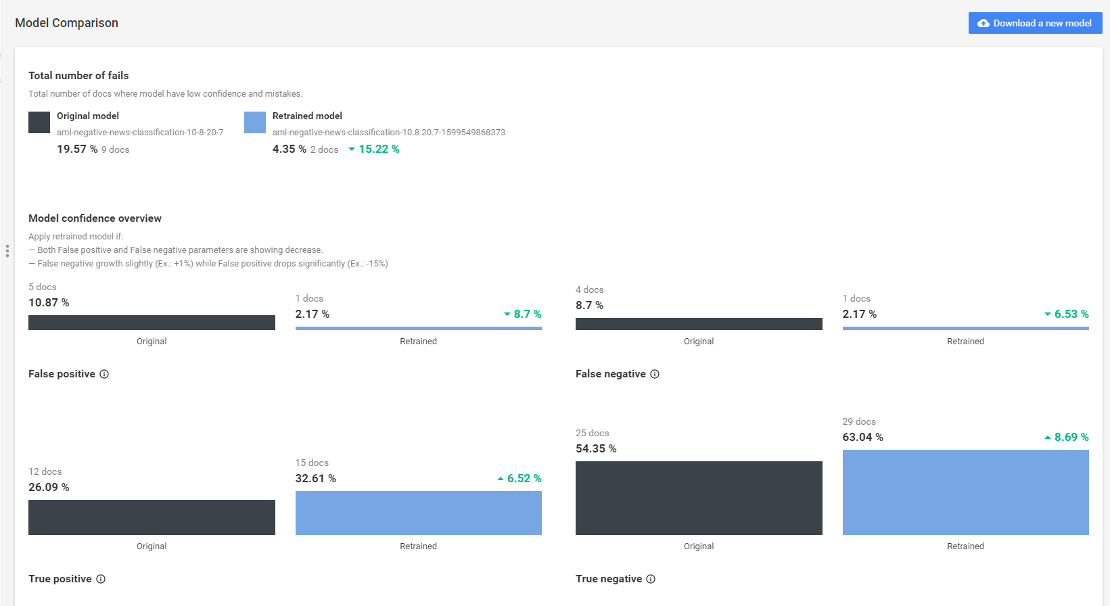Select the True positive retrained blue bar
Screen dimensions: 1110x606
pos(419,513)
